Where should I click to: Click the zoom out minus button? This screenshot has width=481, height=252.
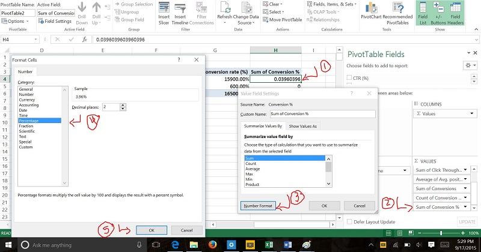click(420, 233)
